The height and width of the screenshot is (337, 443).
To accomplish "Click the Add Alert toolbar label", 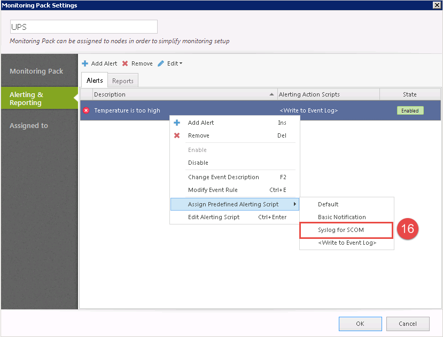I will [x=104, y=63].
